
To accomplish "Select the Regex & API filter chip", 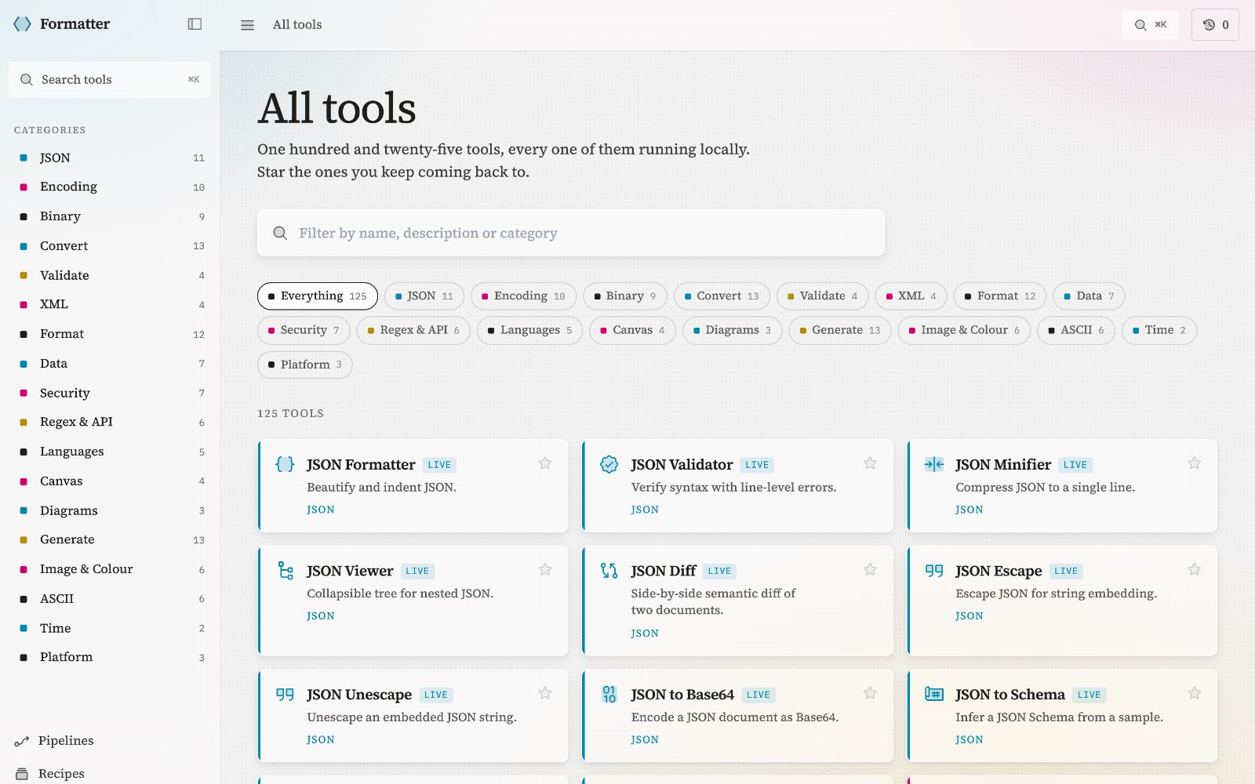I will [x=413, y=330].
